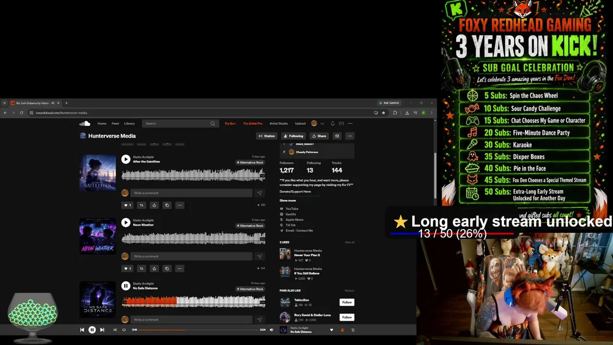Open the After the Satellites cover art
The image size is (613, 345).
(x=98, y=172)
